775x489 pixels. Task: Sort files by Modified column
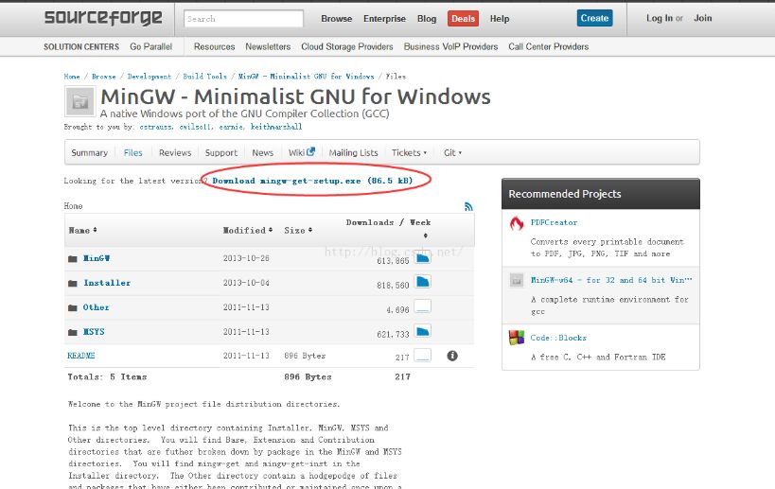(x=248, y=230)
